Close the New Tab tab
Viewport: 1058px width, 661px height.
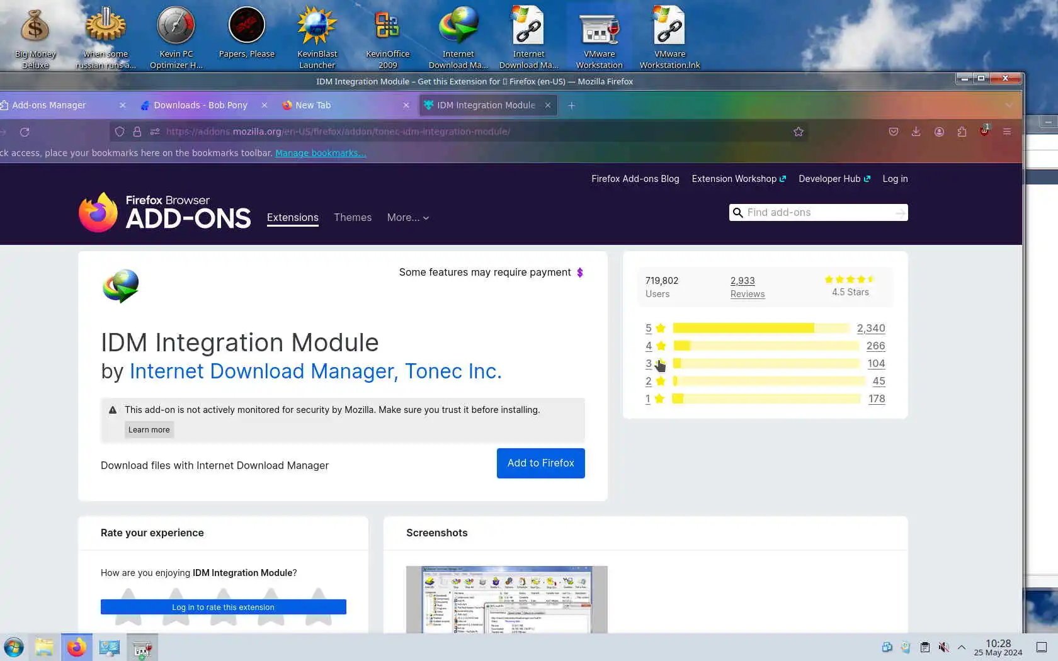(x=406, y=105)
